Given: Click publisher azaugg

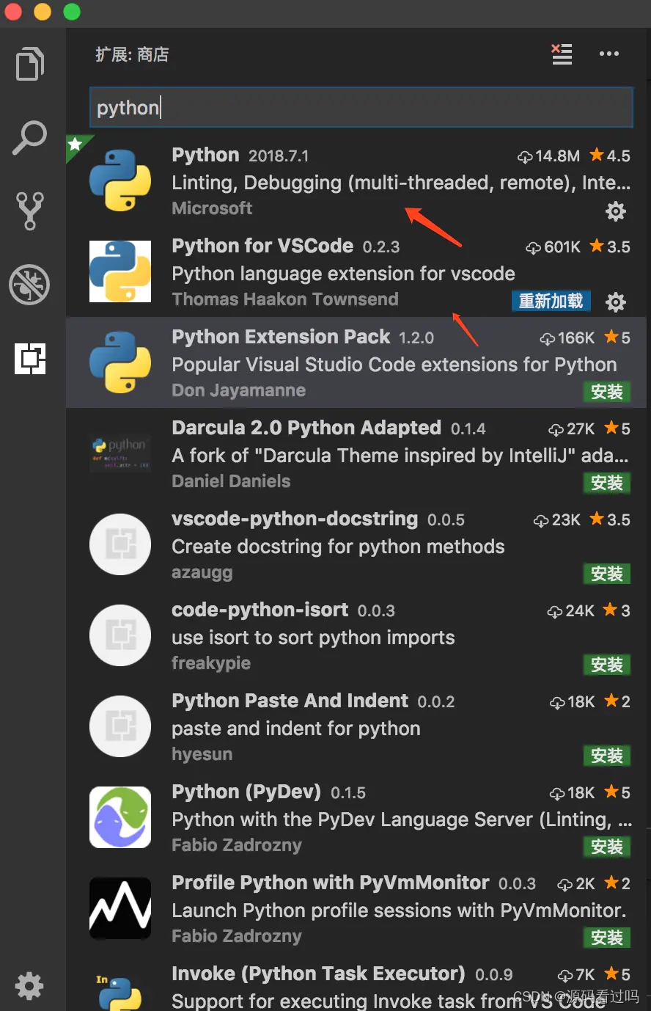Looking at the screenshot, I should [x=202, y=572].
